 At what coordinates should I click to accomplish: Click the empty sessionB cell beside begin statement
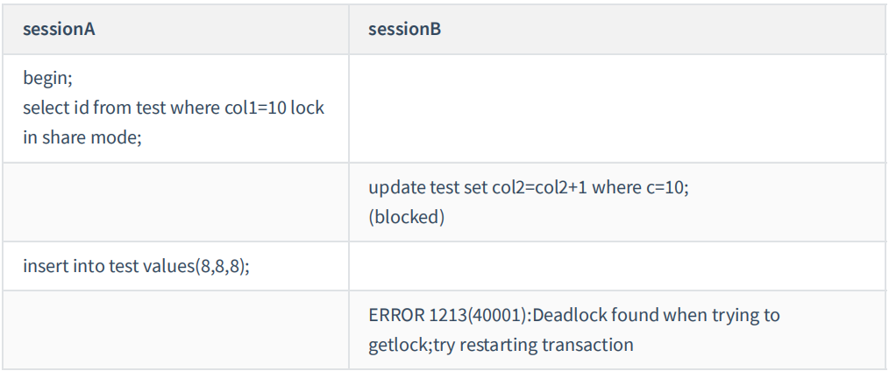(x=617, y=108)
